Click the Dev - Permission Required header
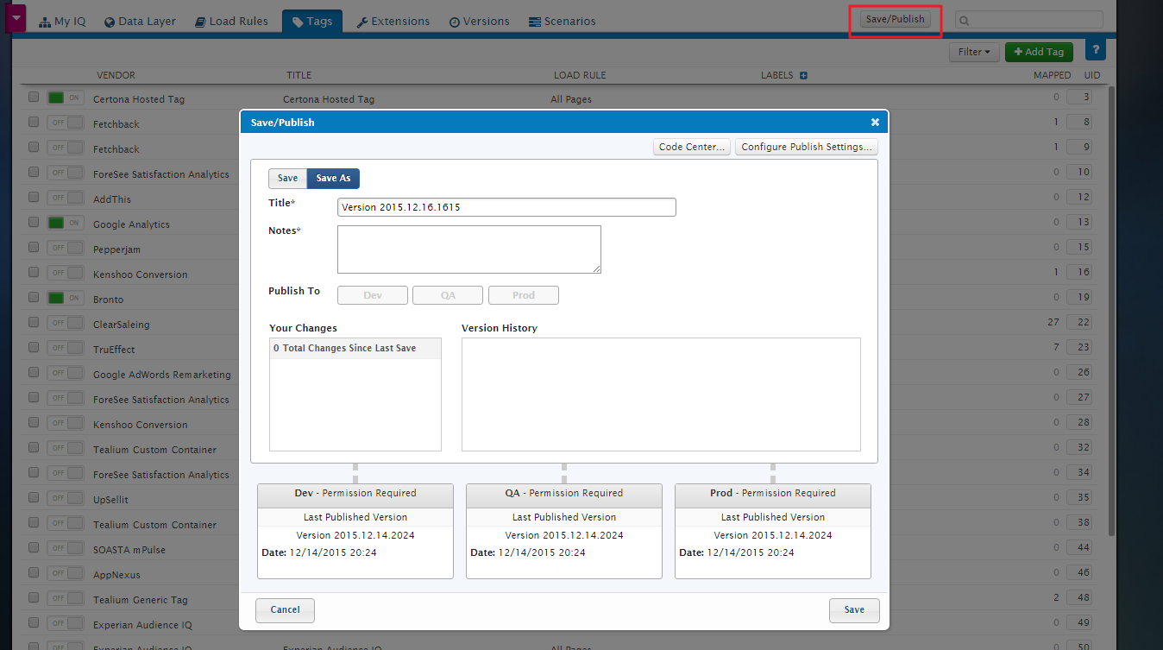The height and width of the screenshot is (650, 1163). (x=355, y=494)
